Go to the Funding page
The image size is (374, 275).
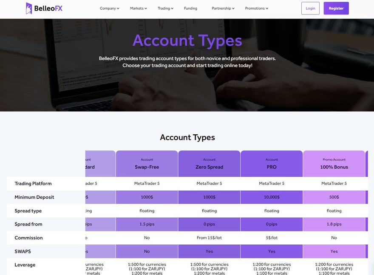[190, 8]
